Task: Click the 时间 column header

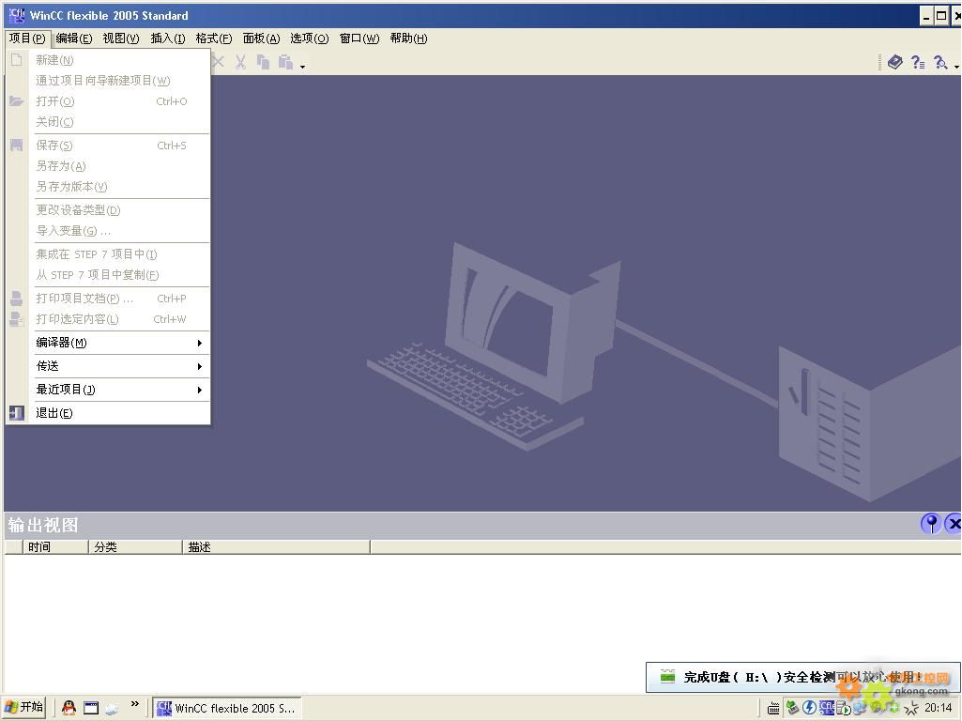Action: point(55,546)
